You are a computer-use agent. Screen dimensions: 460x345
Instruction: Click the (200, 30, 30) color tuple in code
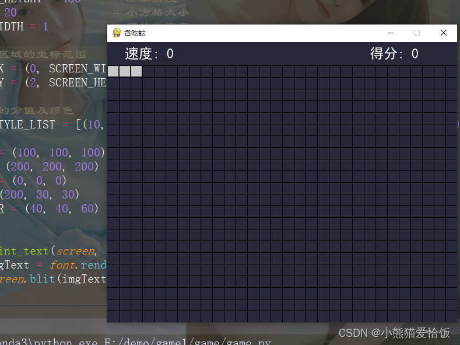pyautogui.click(x=40, y=194)
